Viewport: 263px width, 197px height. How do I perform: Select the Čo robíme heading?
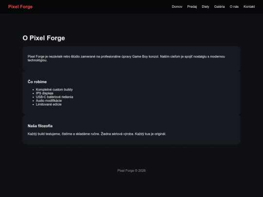37,82
